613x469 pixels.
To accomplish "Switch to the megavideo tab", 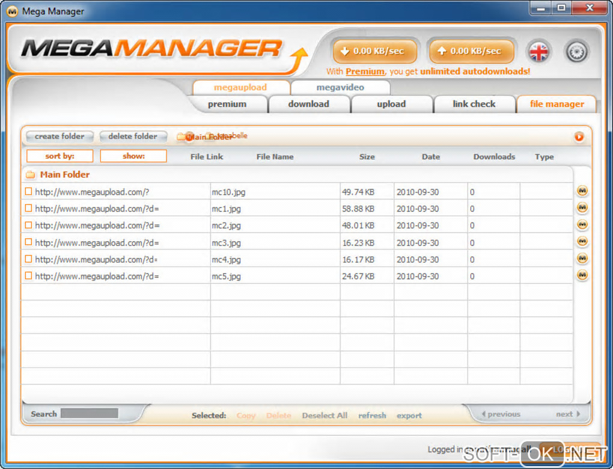I will click(340, 87).
